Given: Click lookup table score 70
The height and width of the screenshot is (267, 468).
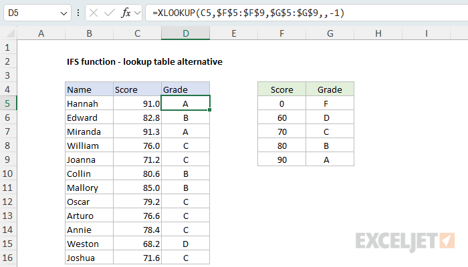Looking at the screenshot, I should 281,131.
